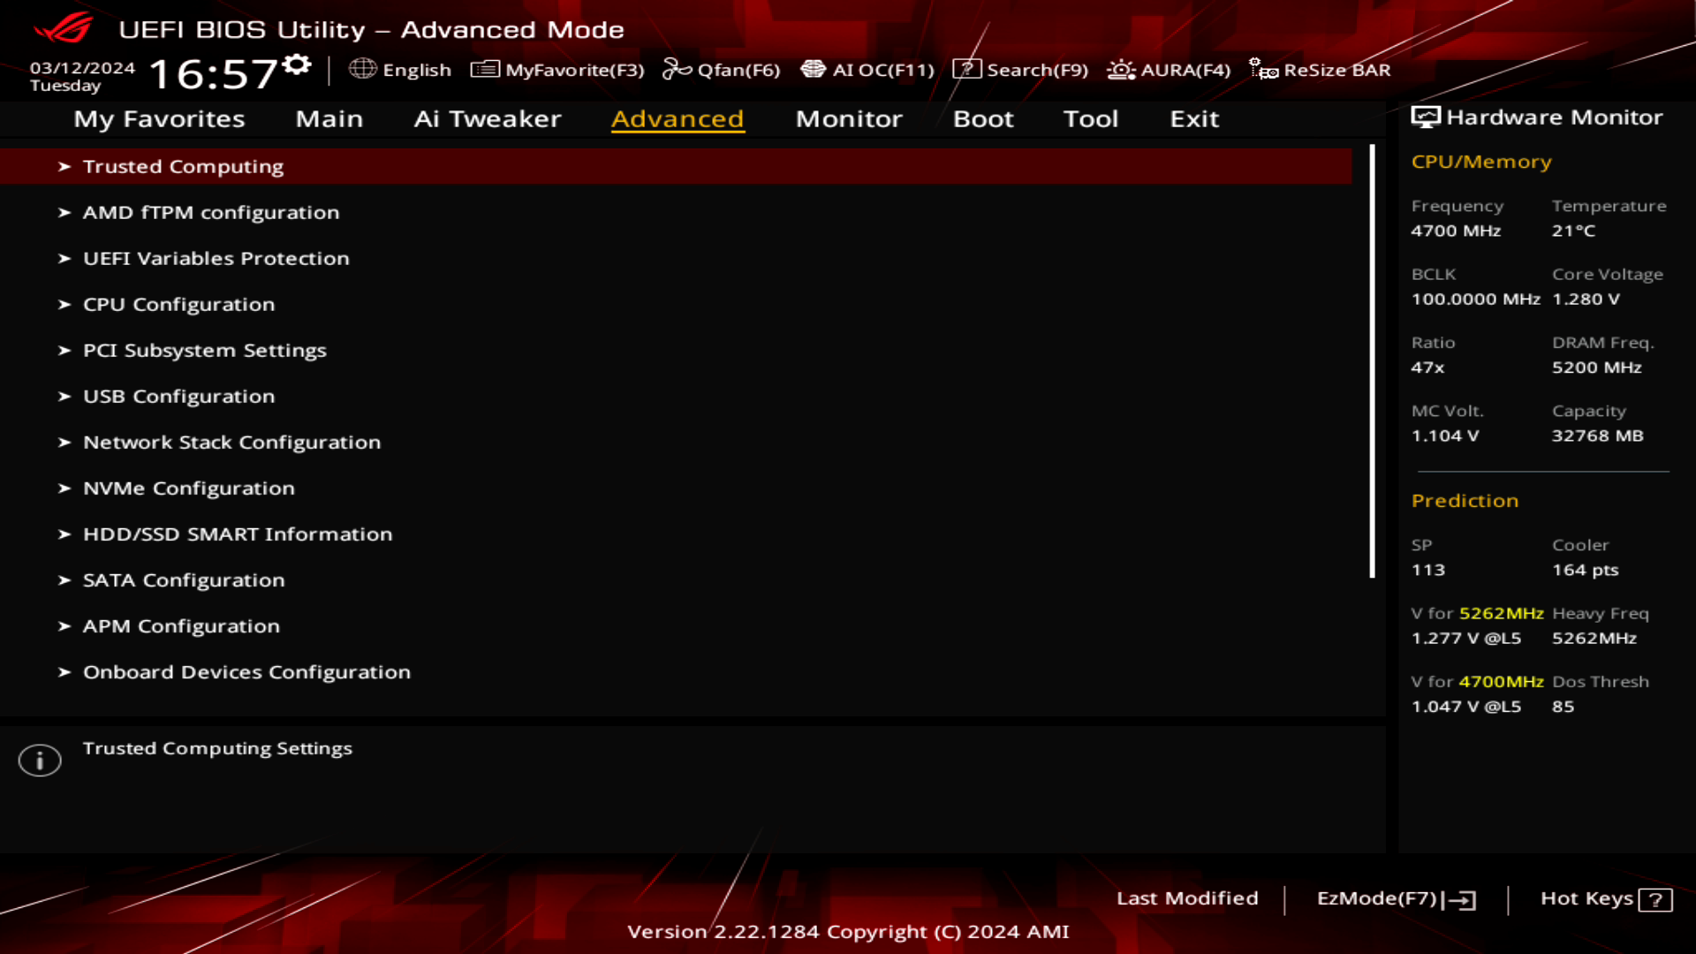Open AMD fTPM configuration settings
This screenshot has width=1696, height=954.
[x=211, y=212]
